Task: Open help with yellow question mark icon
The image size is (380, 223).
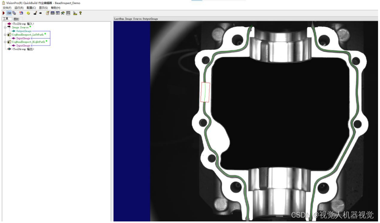Action: pyautogui.click(x=81, y=13)
